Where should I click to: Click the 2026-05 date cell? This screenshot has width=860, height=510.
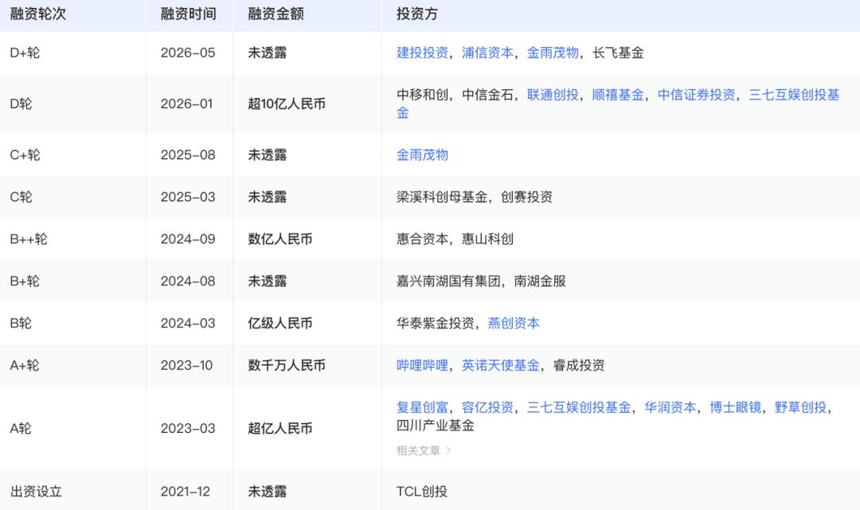click(x=188, y=53)
